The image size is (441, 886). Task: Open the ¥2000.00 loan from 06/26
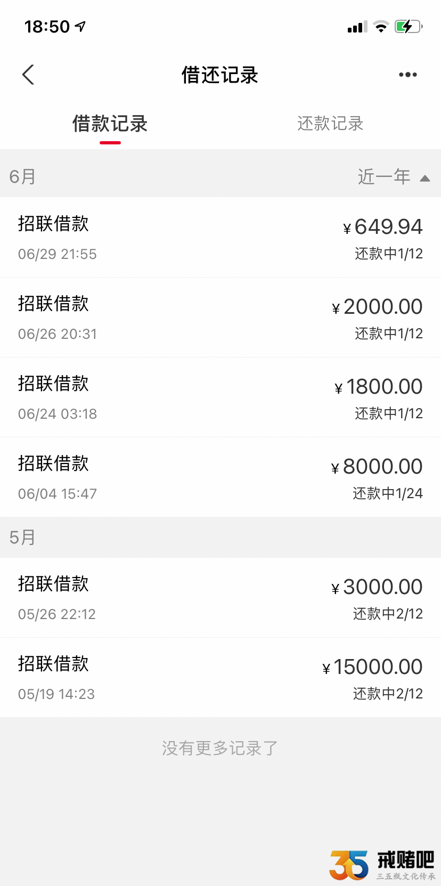(x=220, y=318)
